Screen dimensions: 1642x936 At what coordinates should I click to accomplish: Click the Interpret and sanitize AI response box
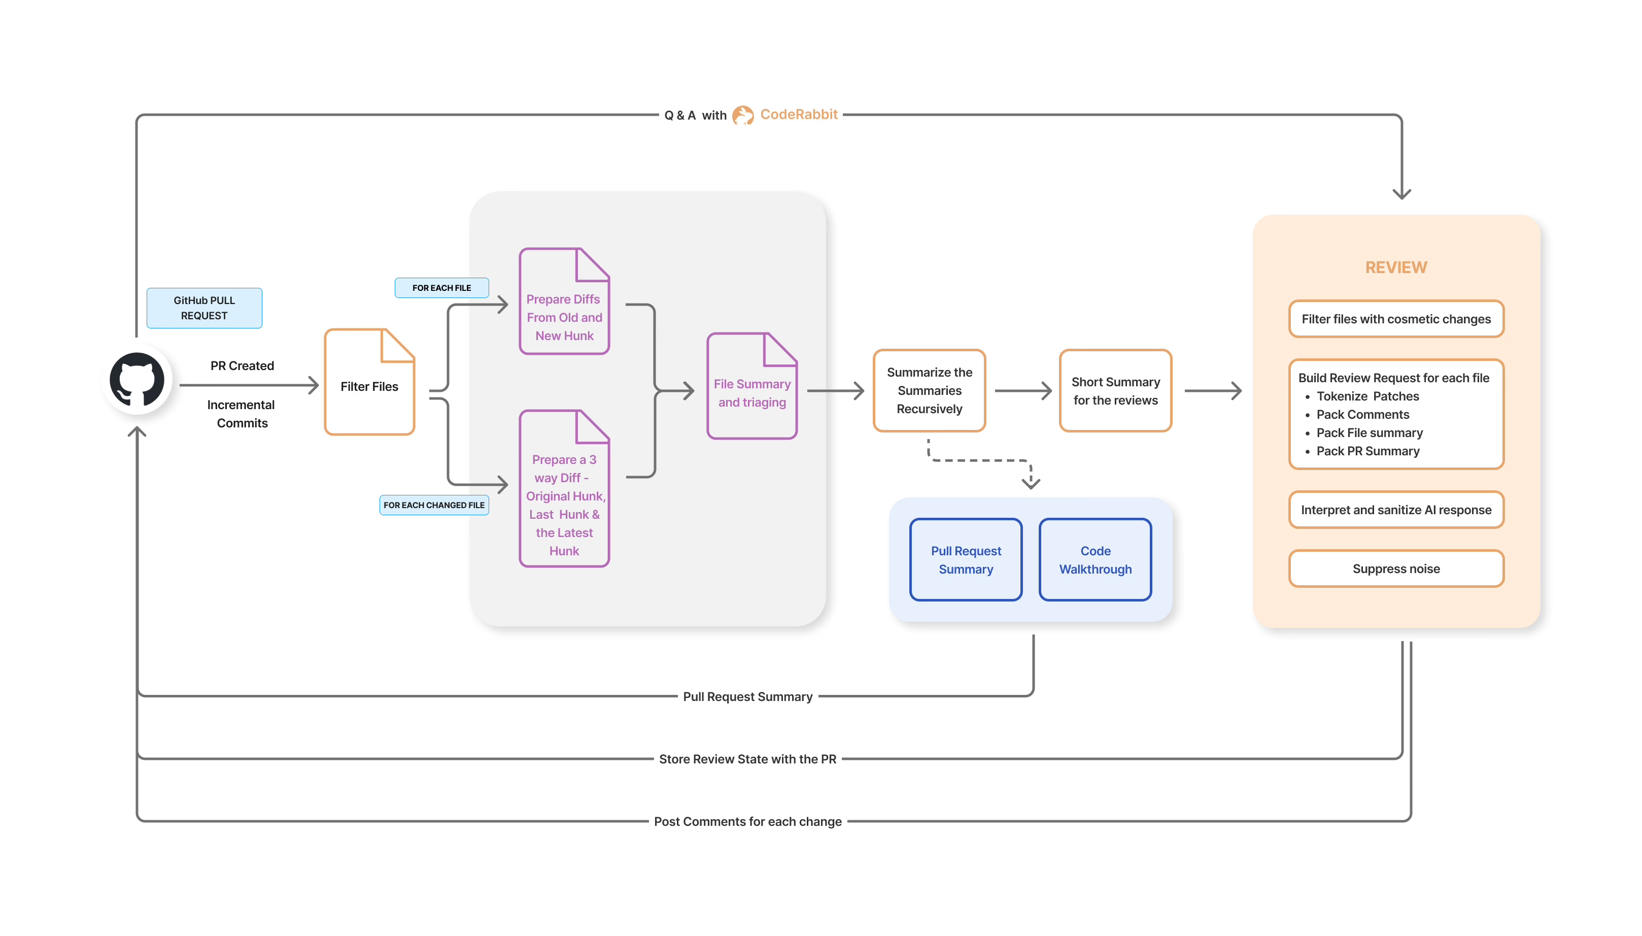pyautogui.click(x=1396, y=510)
